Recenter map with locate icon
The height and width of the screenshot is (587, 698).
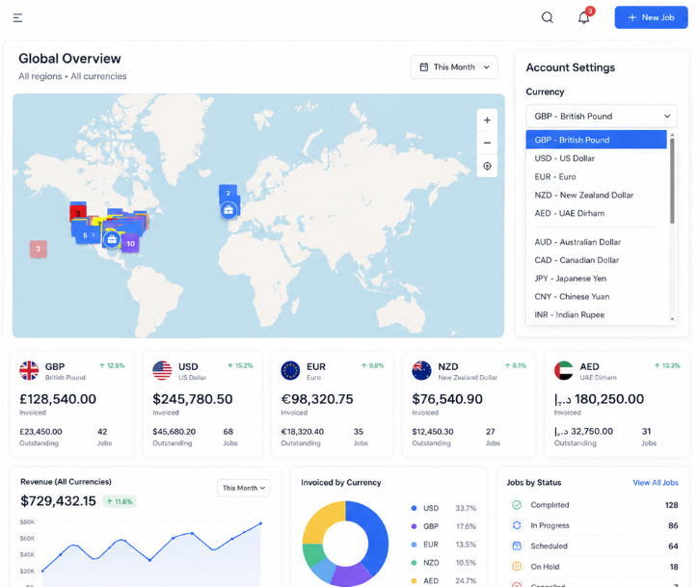[x=487, y=166]
